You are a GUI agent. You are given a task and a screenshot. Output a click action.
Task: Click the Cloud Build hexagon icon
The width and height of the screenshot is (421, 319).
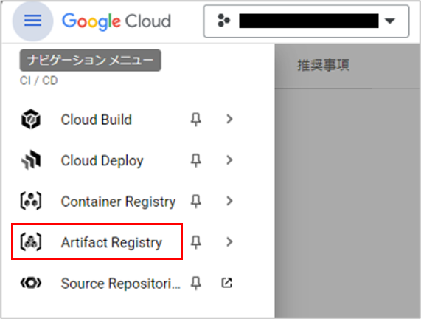(31, 119)
